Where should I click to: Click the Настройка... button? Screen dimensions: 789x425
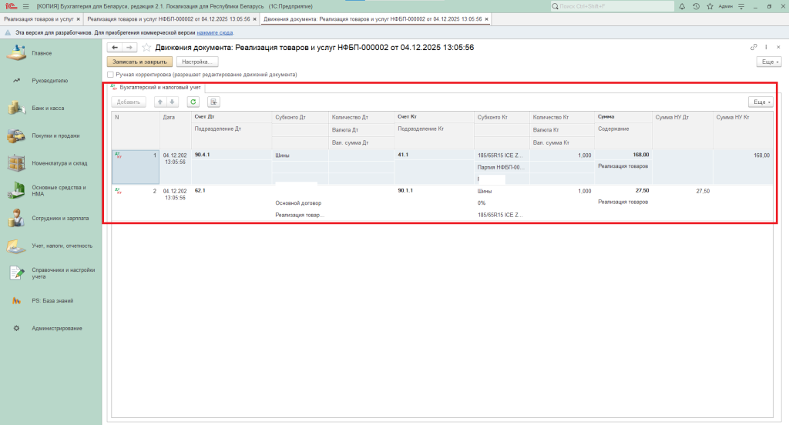(197, 62)
